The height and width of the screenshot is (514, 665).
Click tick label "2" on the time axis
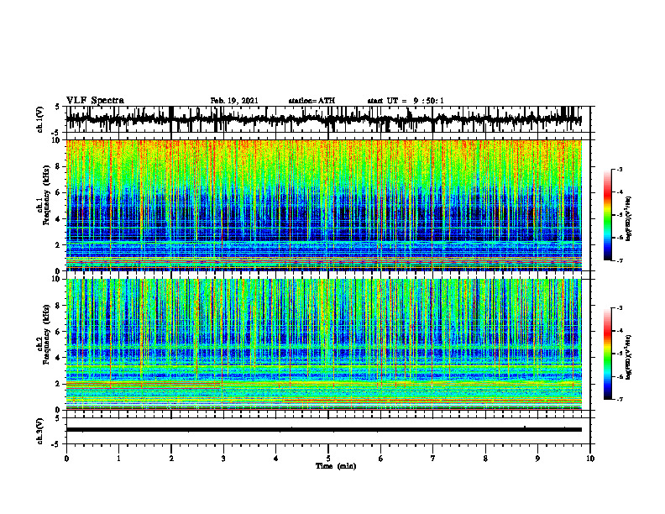tap(171, 459)
